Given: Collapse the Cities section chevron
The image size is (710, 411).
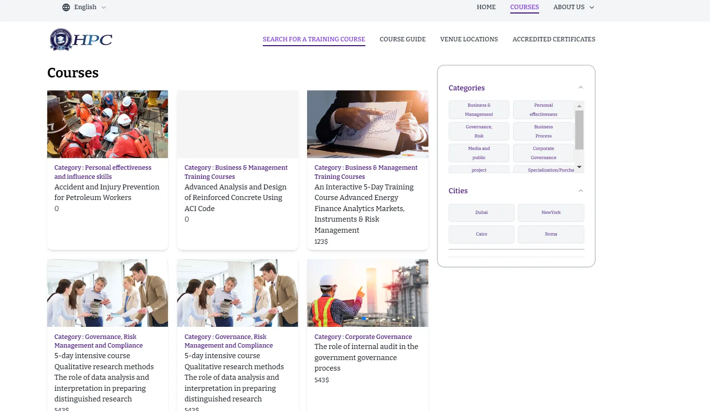Looking at the screenshot, I should point(581,191).
